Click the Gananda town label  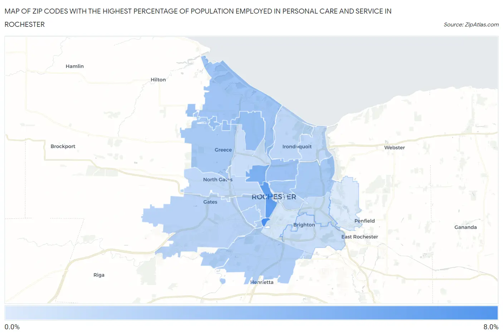[x=465, y=227]
